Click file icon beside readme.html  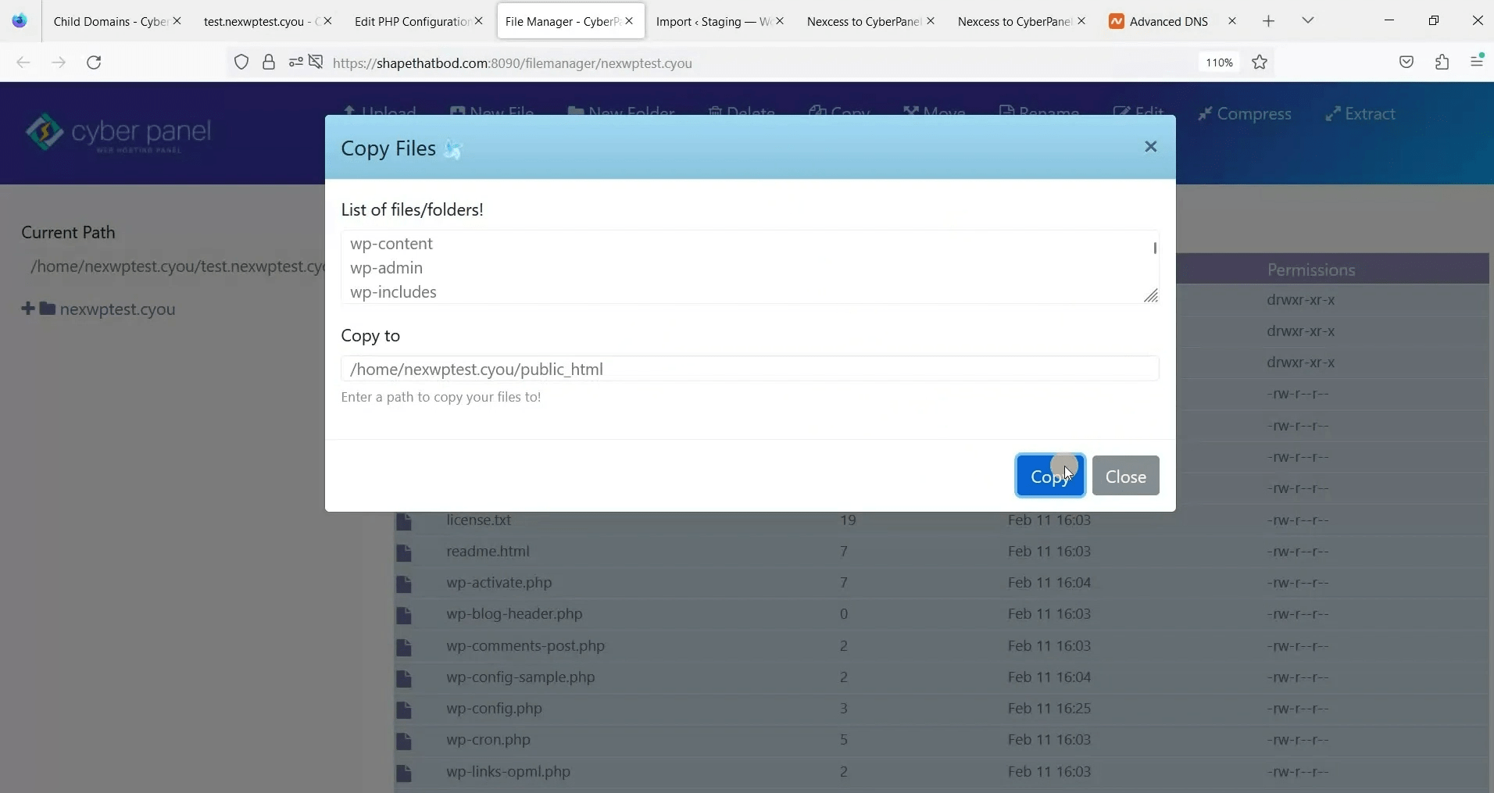[404, 553]
